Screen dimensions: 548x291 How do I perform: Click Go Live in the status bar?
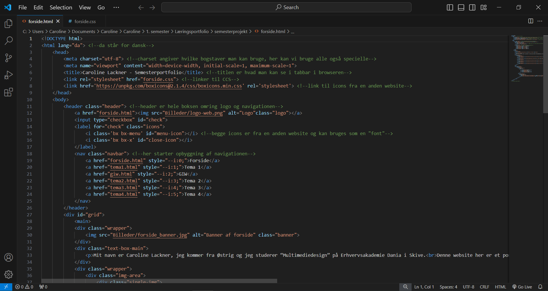pos(522,287)
